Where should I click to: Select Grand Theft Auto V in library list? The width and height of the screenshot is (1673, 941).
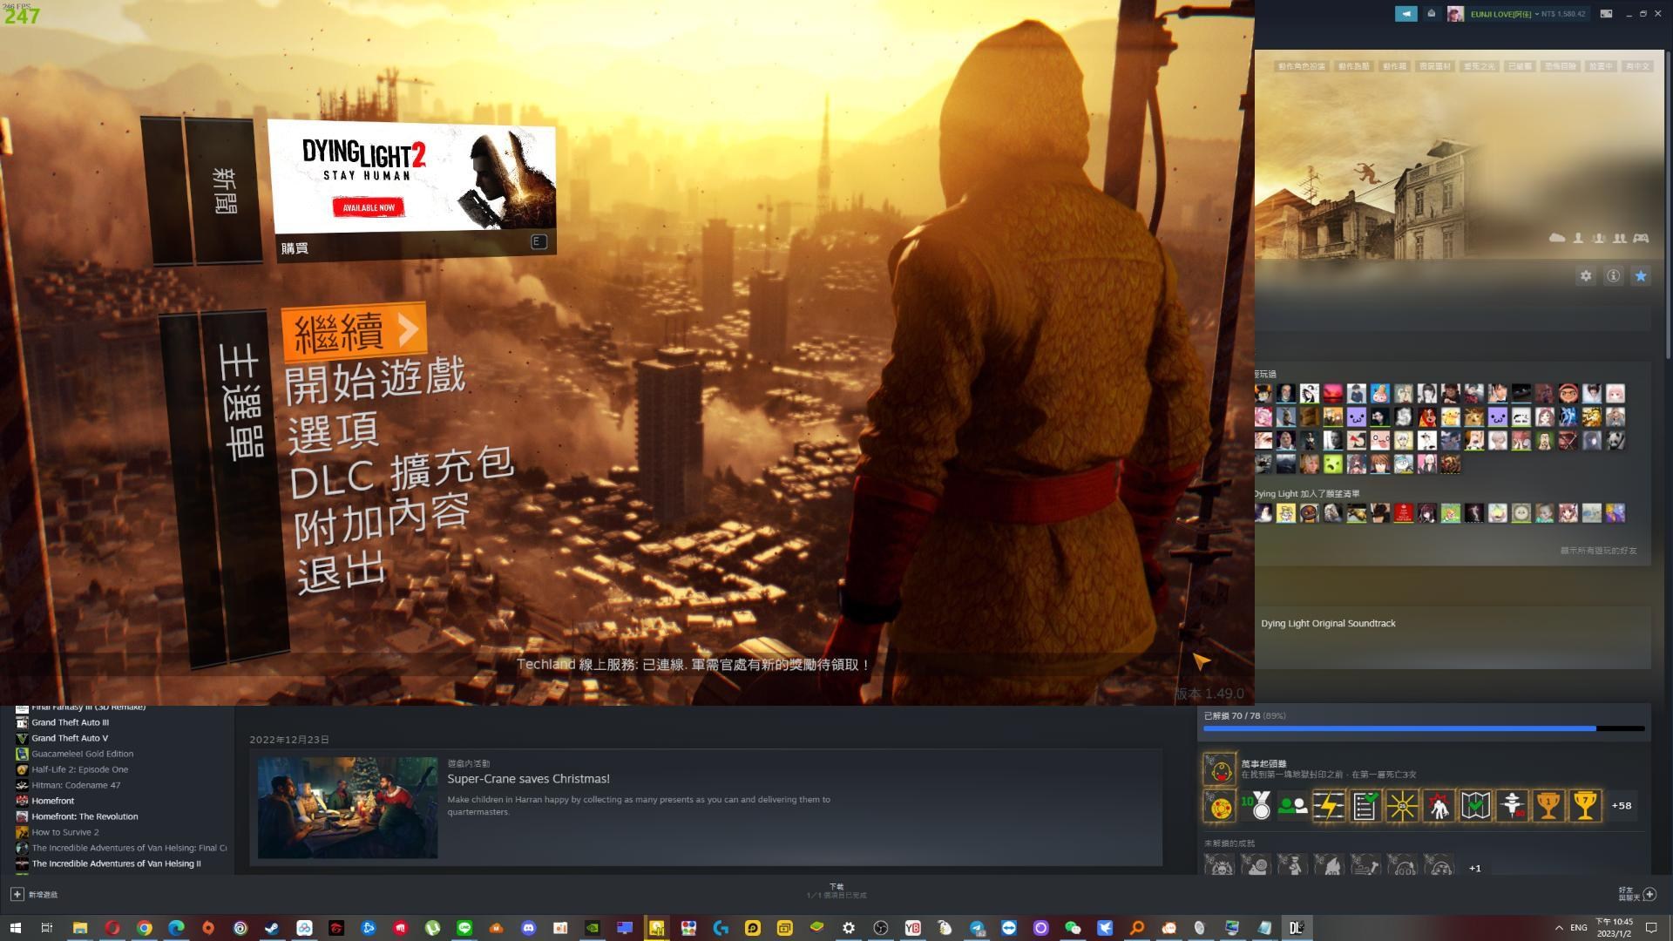(70, 738)
